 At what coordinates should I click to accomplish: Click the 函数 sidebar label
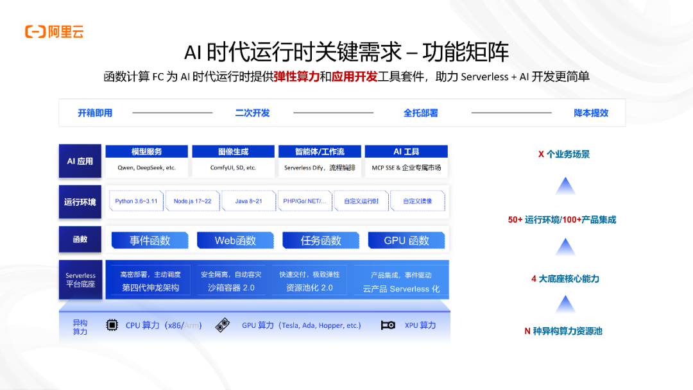[x=80, y=239]
